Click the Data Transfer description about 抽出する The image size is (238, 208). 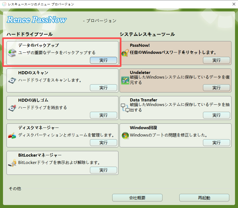tap(180, 107)
